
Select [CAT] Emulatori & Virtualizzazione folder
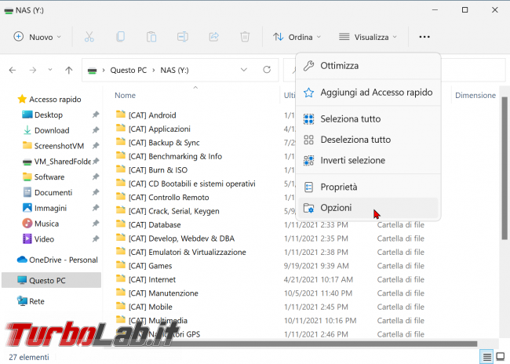[180, 252]
